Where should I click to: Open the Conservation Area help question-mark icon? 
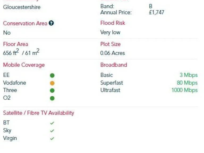click(51, 23)
